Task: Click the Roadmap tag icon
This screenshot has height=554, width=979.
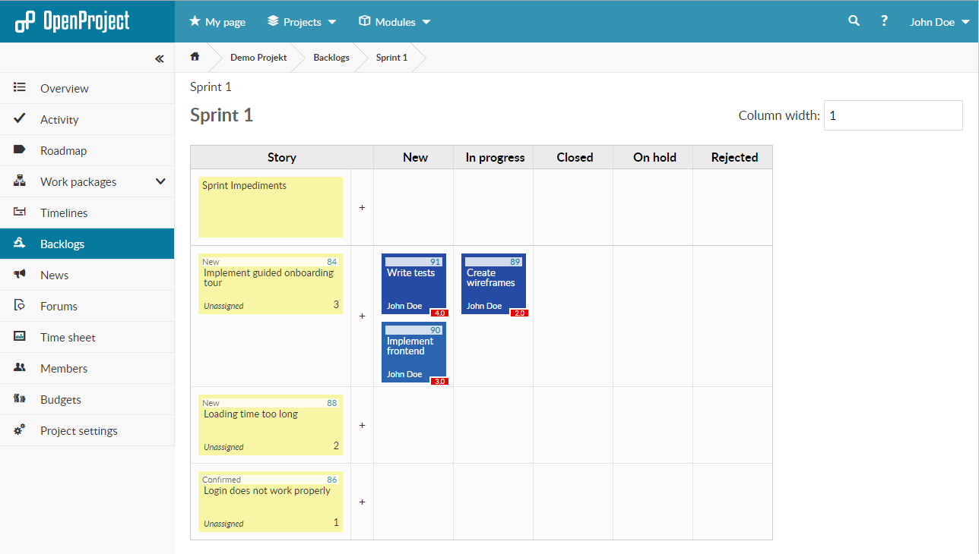Action: pyautogui.click(x=20, y=150)
